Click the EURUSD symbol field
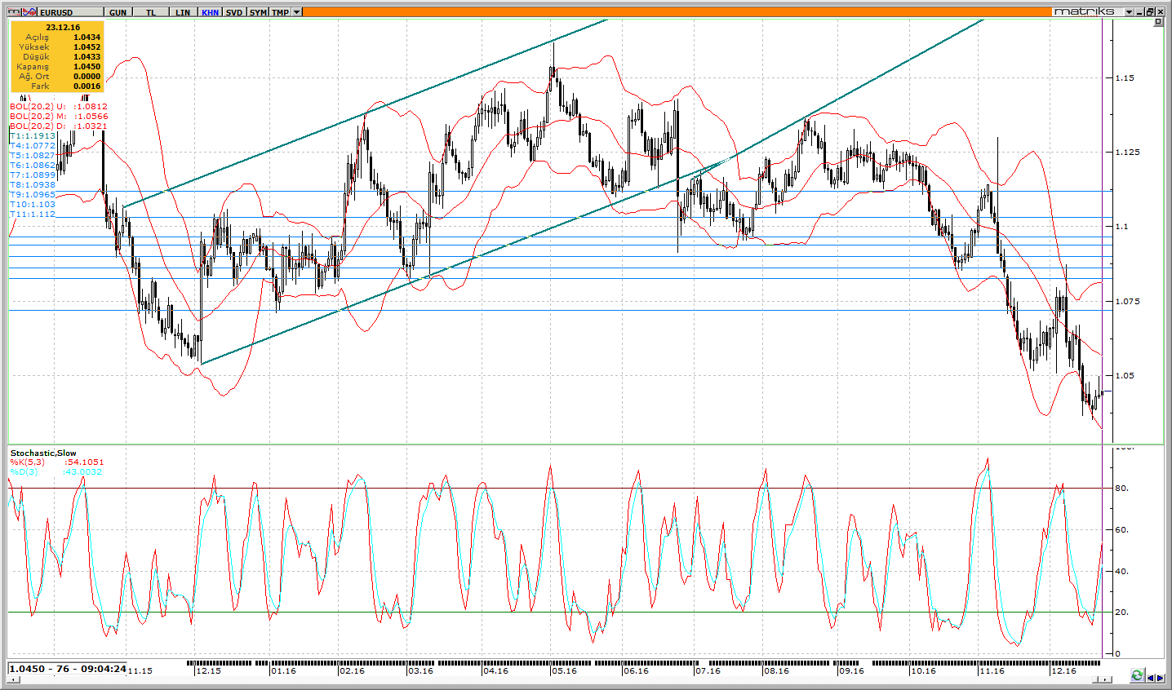The width and height of the screenshot is (1172, 690). [72, 12]
